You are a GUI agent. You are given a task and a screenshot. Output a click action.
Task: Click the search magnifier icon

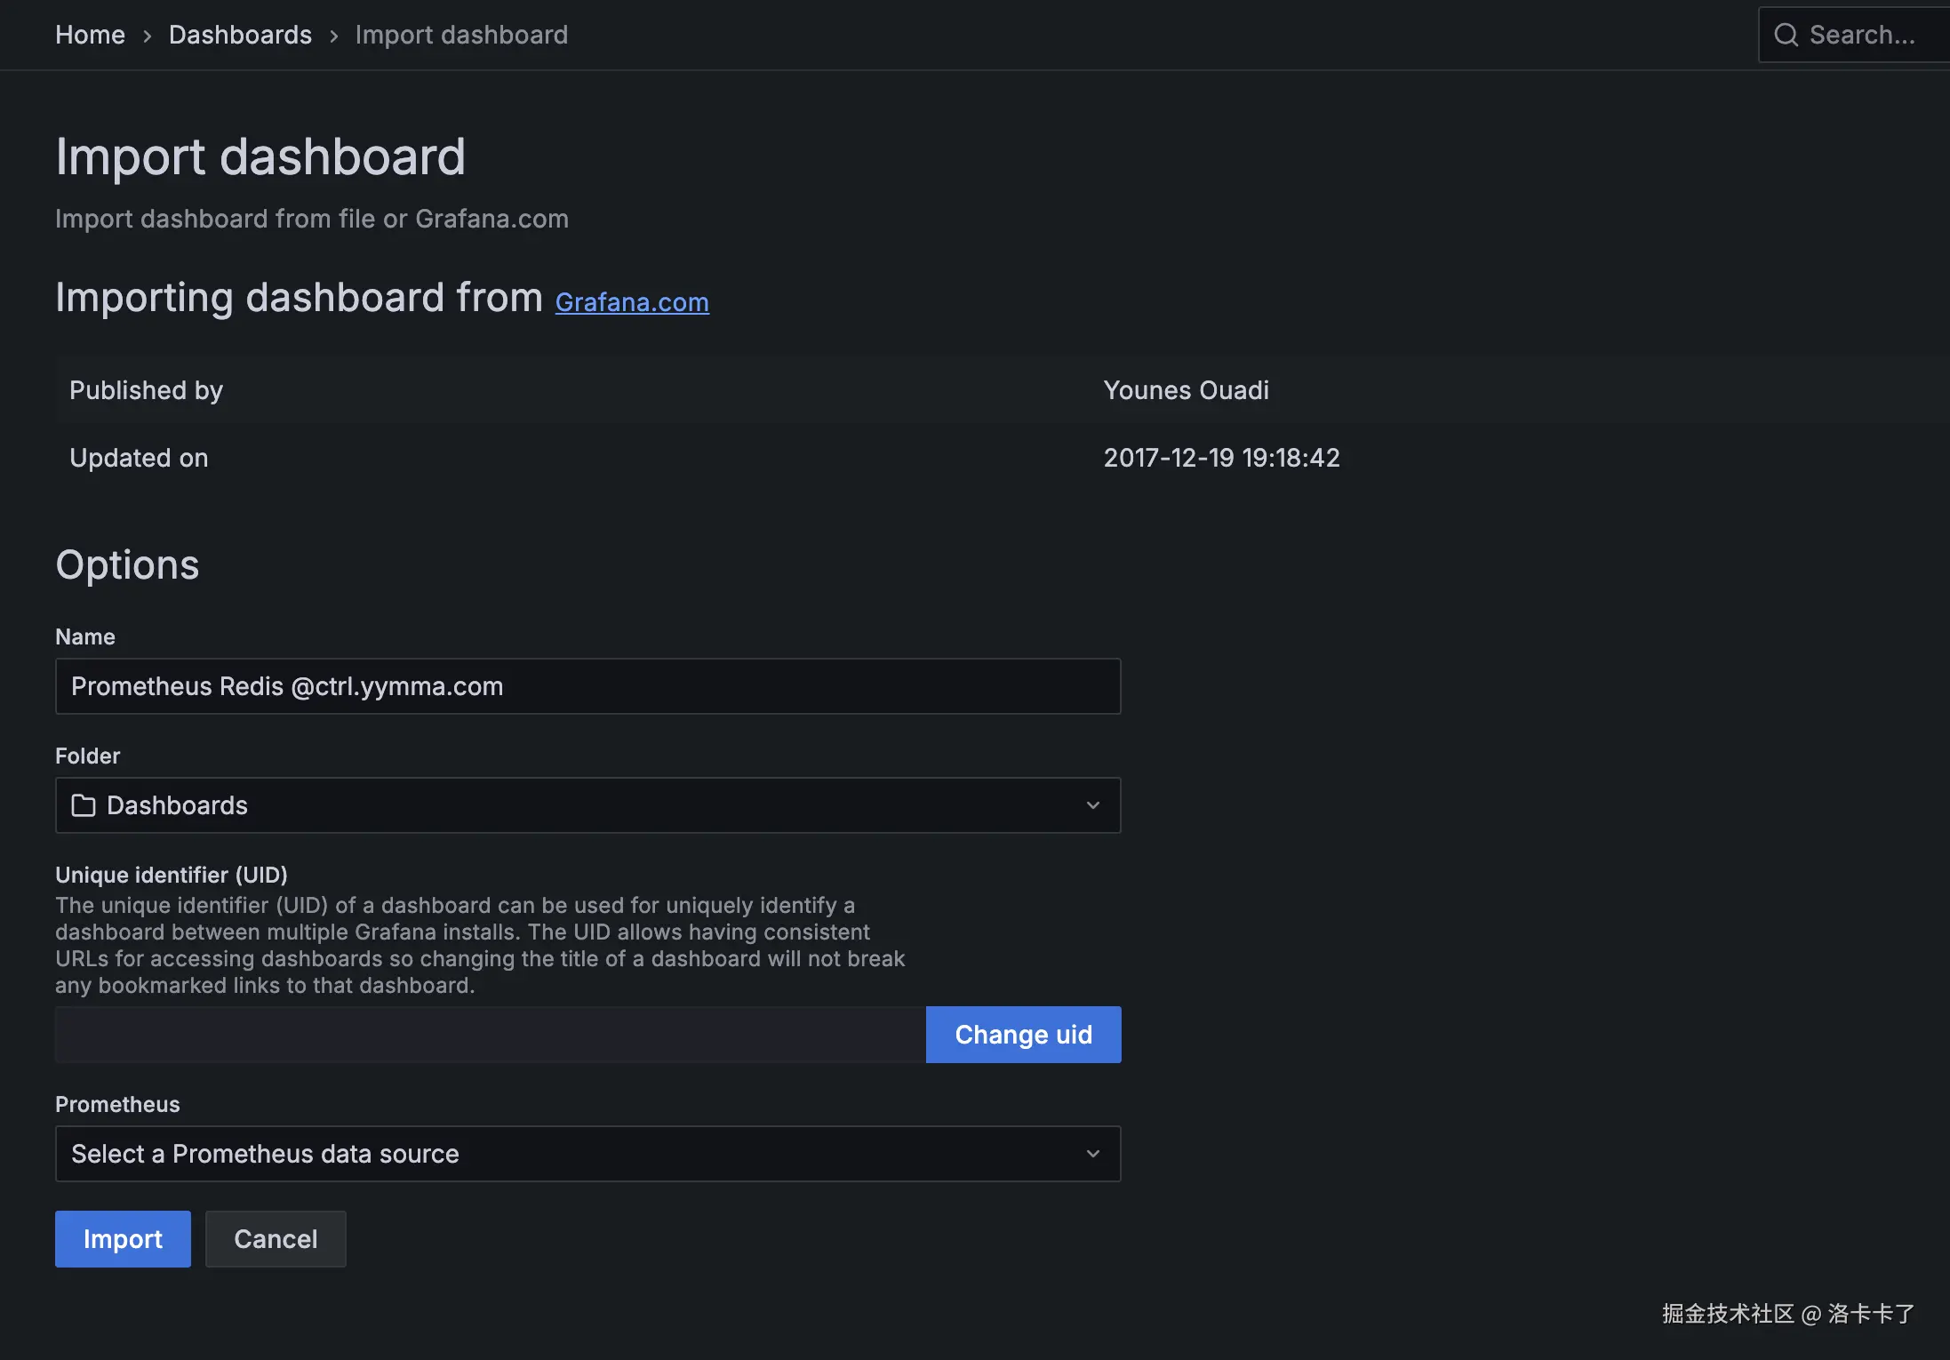pos(1786,35)
